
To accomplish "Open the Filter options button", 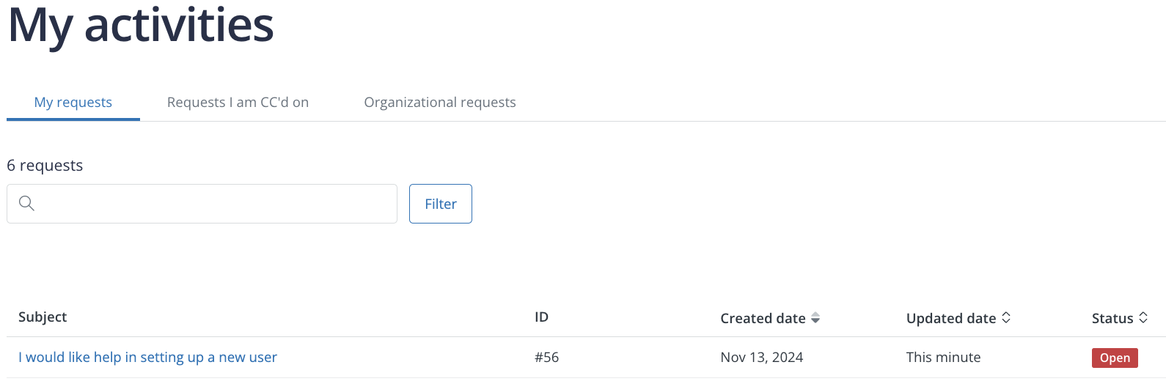I will [441, 204].
